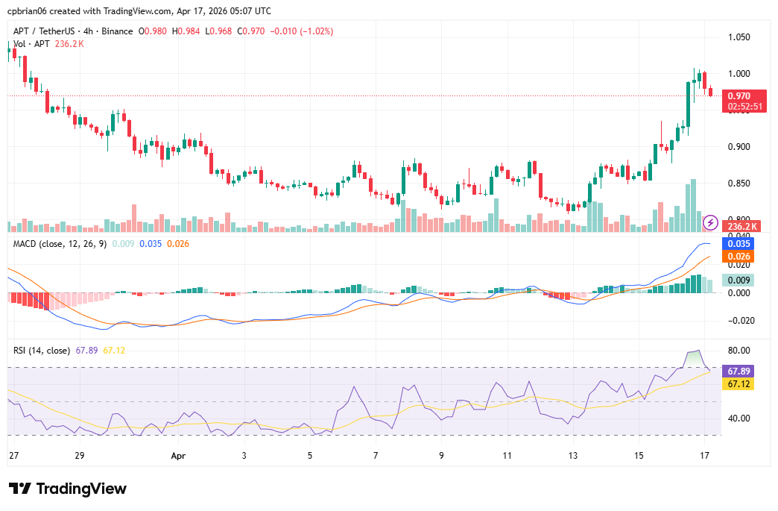Viewport: 778px width, 511px height.
Task: Click the TradingView logo at bottom left
Action: point(68,489)
